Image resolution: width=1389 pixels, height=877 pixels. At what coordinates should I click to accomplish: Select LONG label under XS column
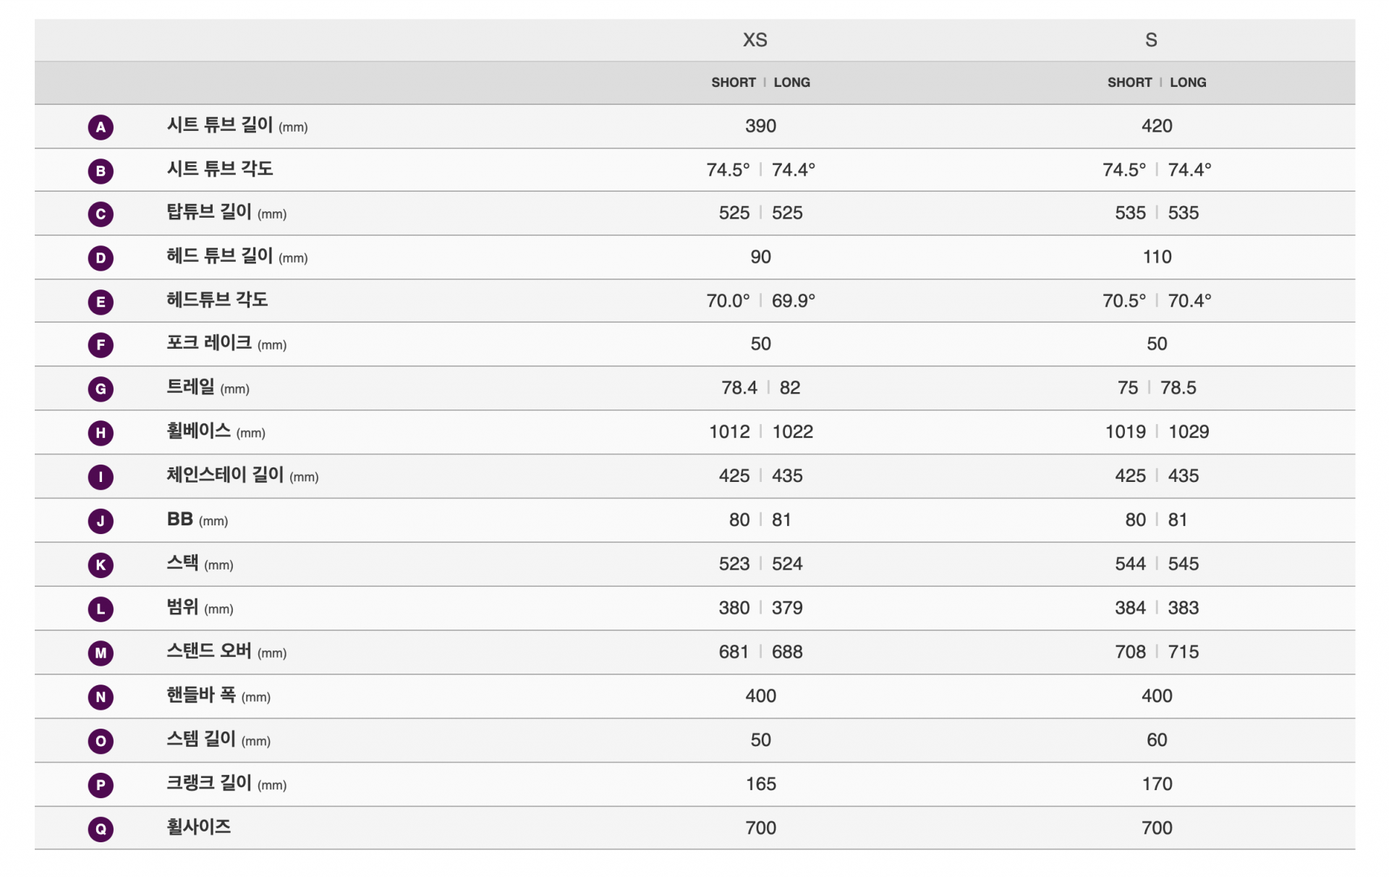tap(792, 82)
